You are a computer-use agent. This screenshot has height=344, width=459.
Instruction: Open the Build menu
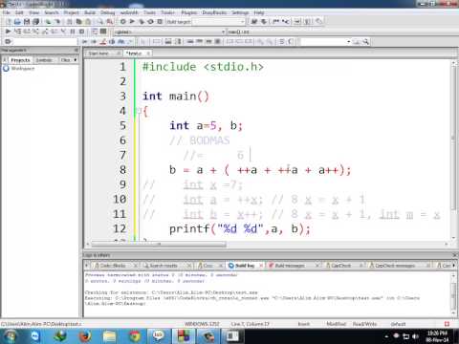click(90, 12)
